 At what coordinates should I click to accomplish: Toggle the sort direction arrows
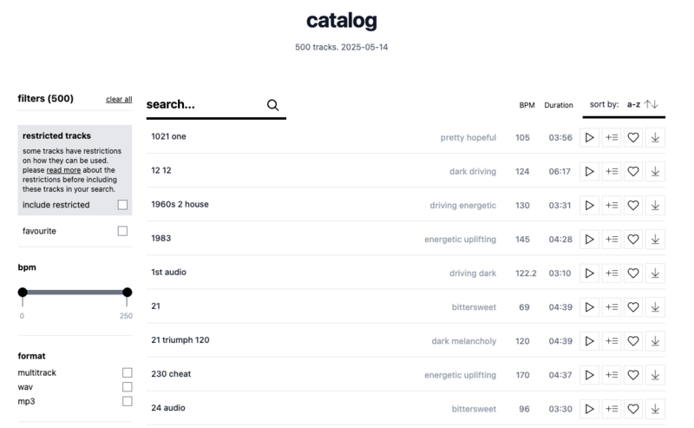point(651,104)
